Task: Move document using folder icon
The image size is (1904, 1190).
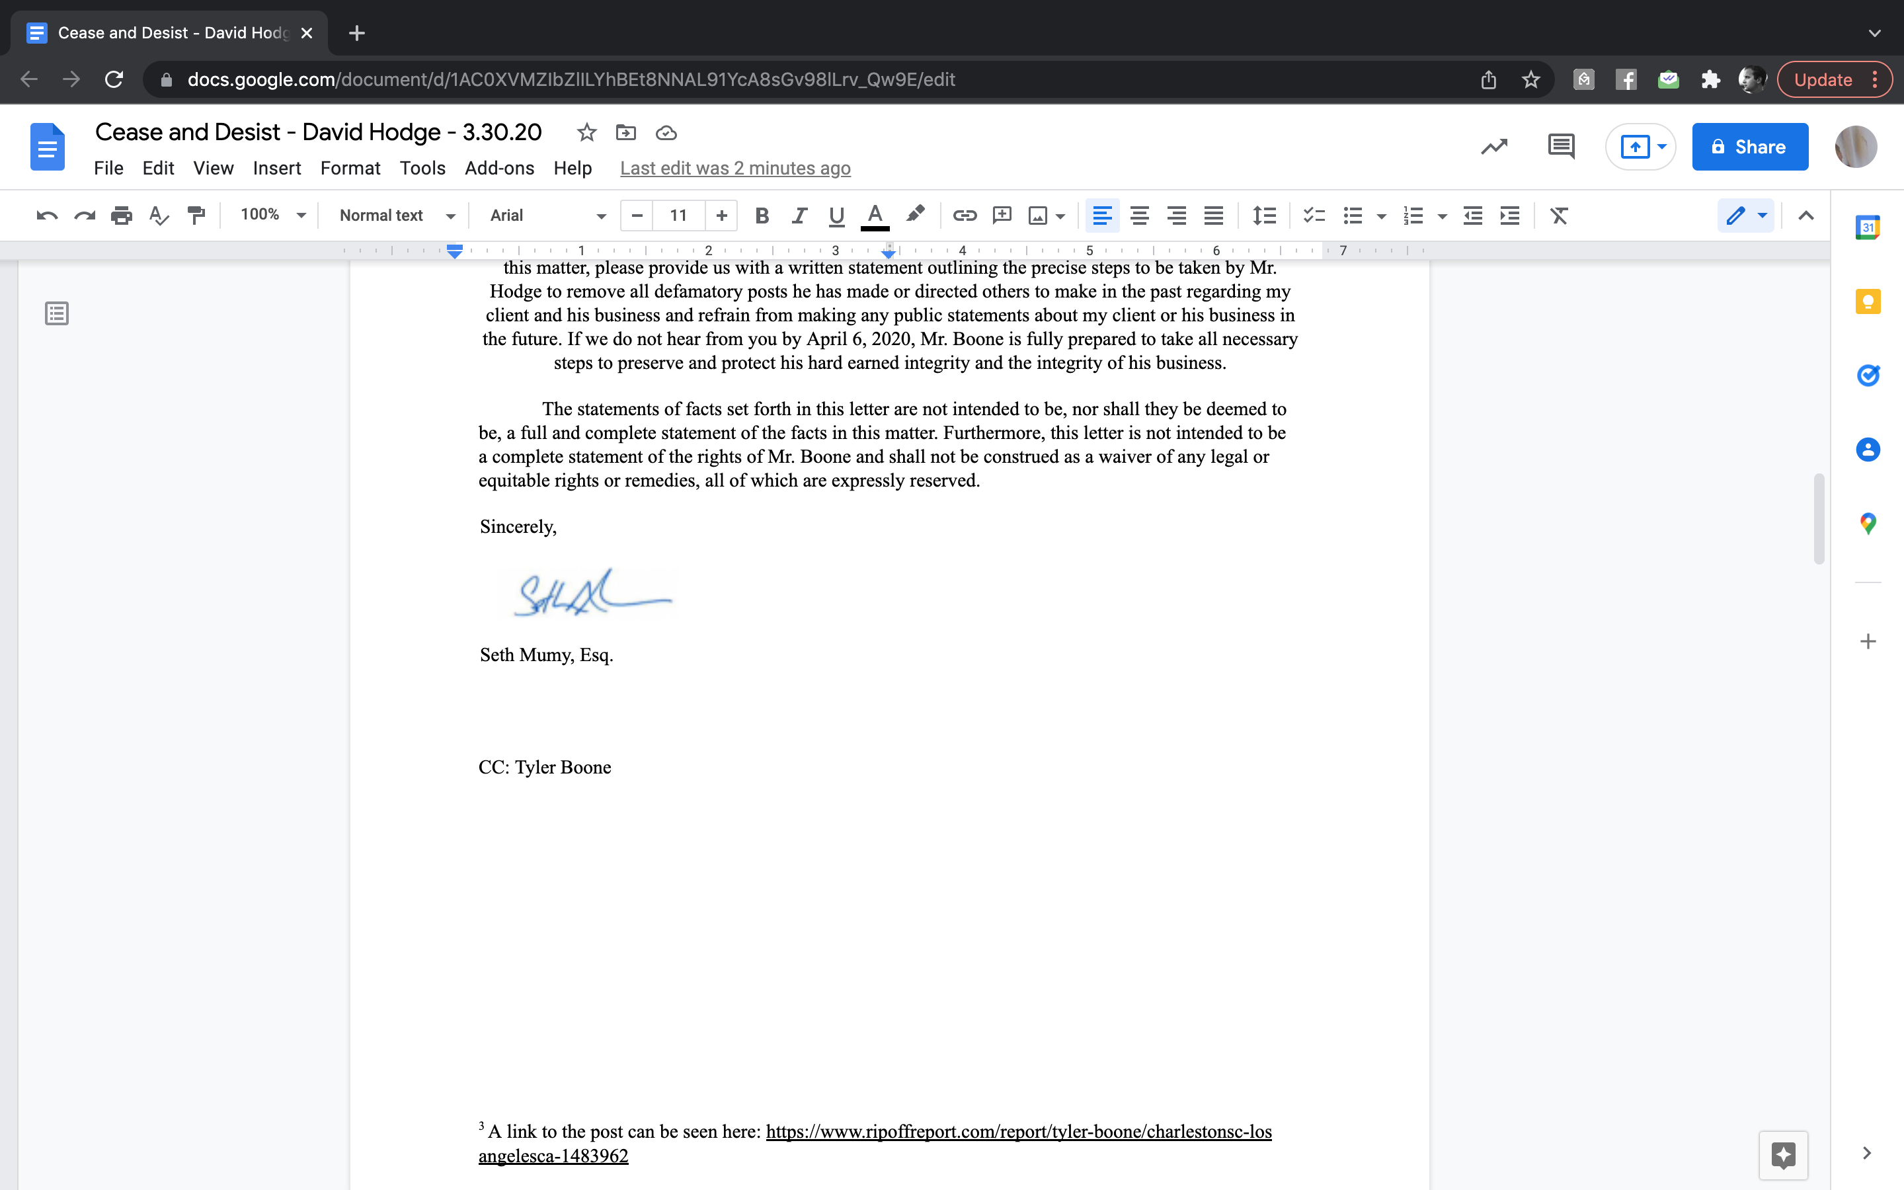Action: [625, 132]
